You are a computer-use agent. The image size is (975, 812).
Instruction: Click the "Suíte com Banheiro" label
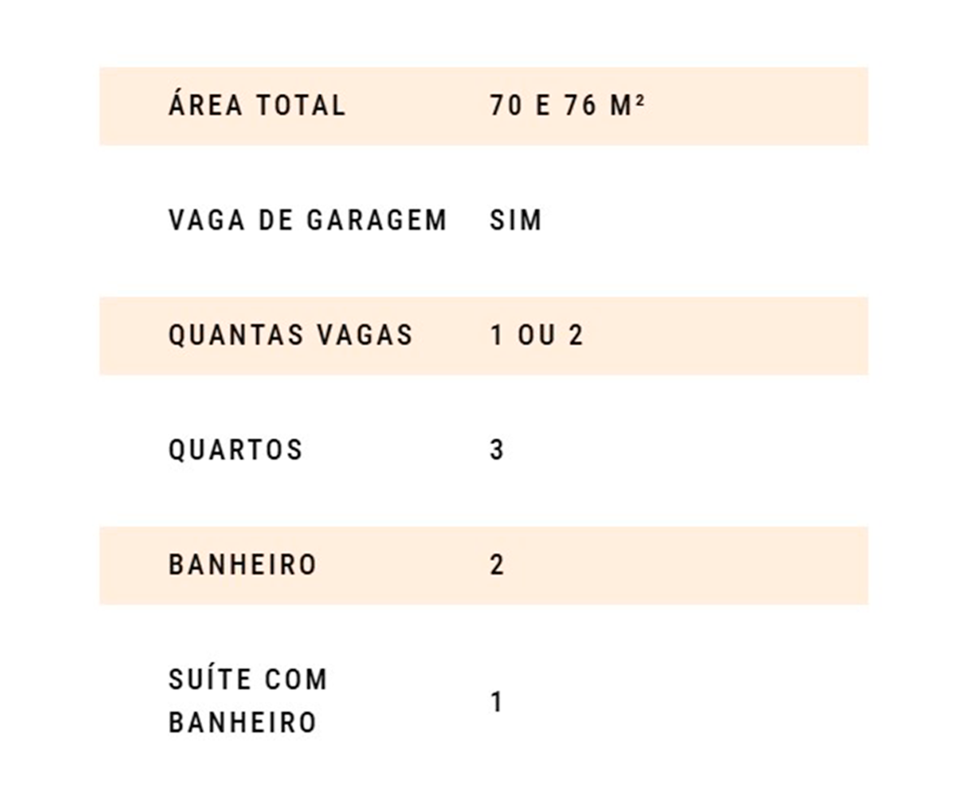(x=247, y=701)
